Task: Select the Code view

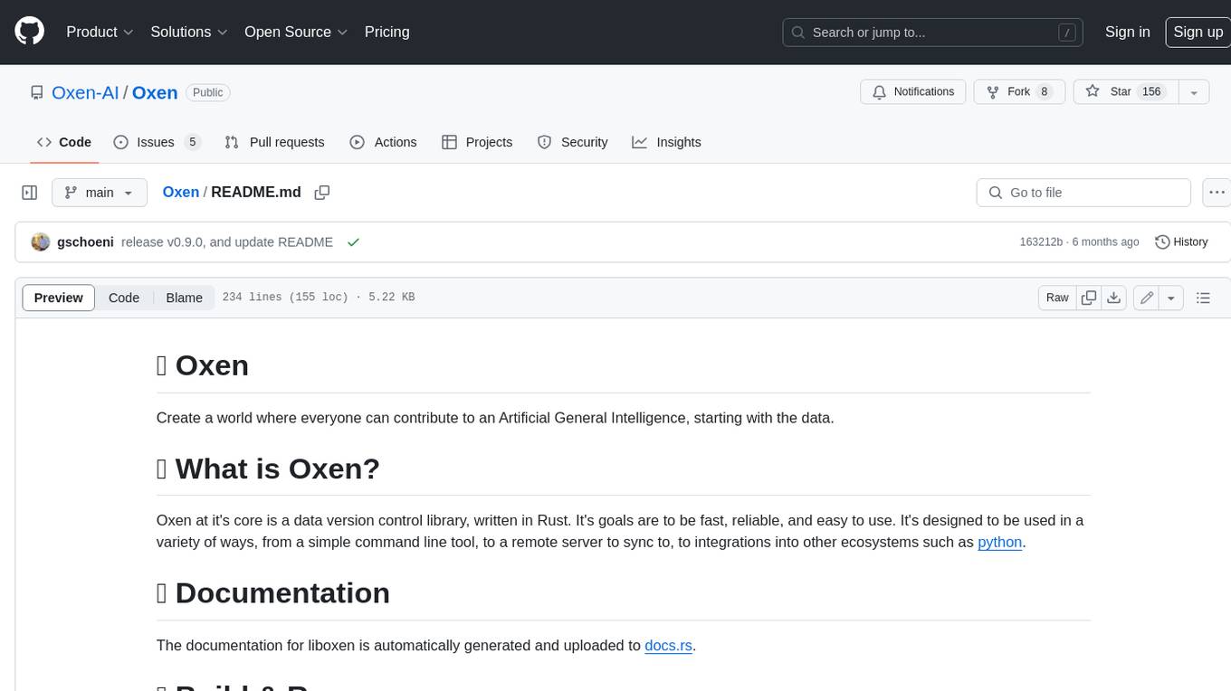Action: (x=124, y=298)
